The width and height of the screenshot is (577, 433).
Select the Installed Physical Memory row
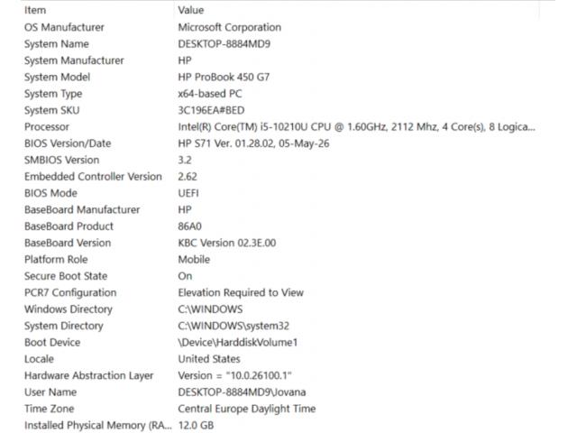(279, 425)
